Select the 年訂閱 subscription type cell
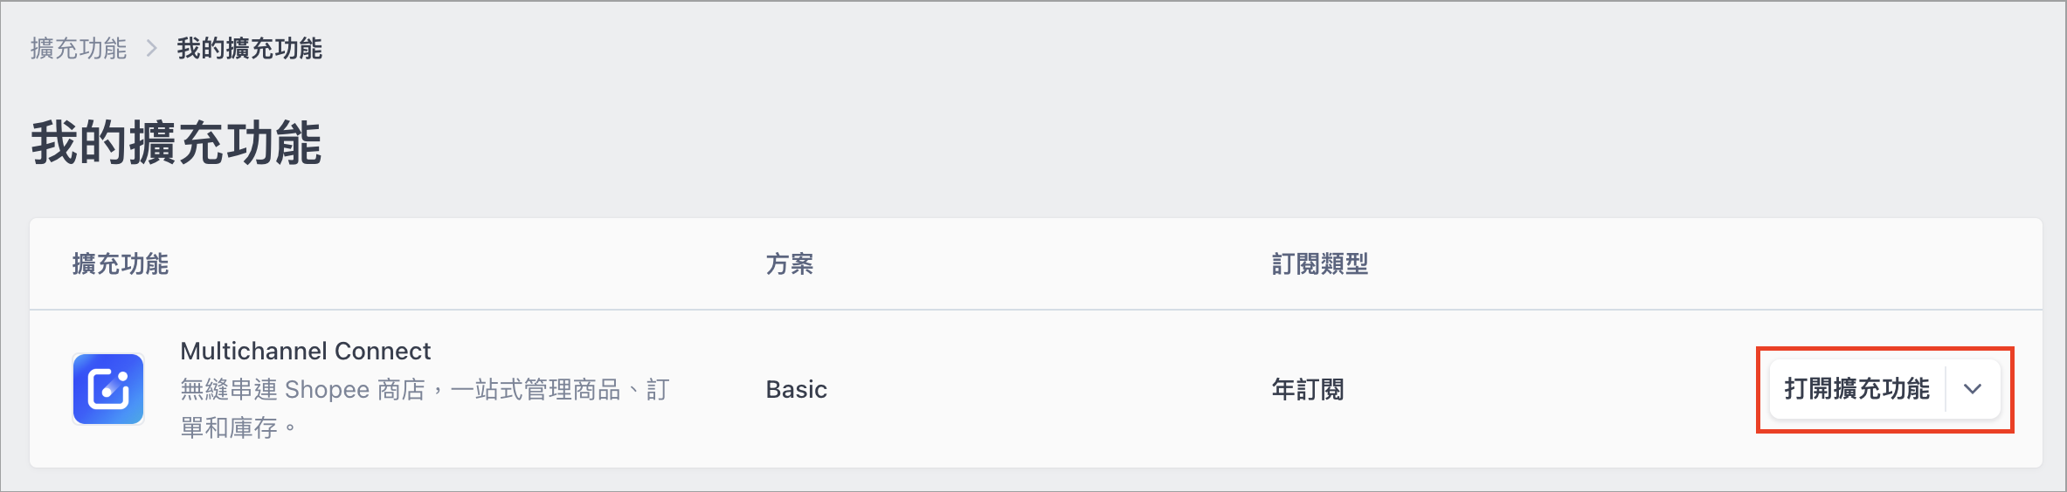 [x=1308, y=389]
